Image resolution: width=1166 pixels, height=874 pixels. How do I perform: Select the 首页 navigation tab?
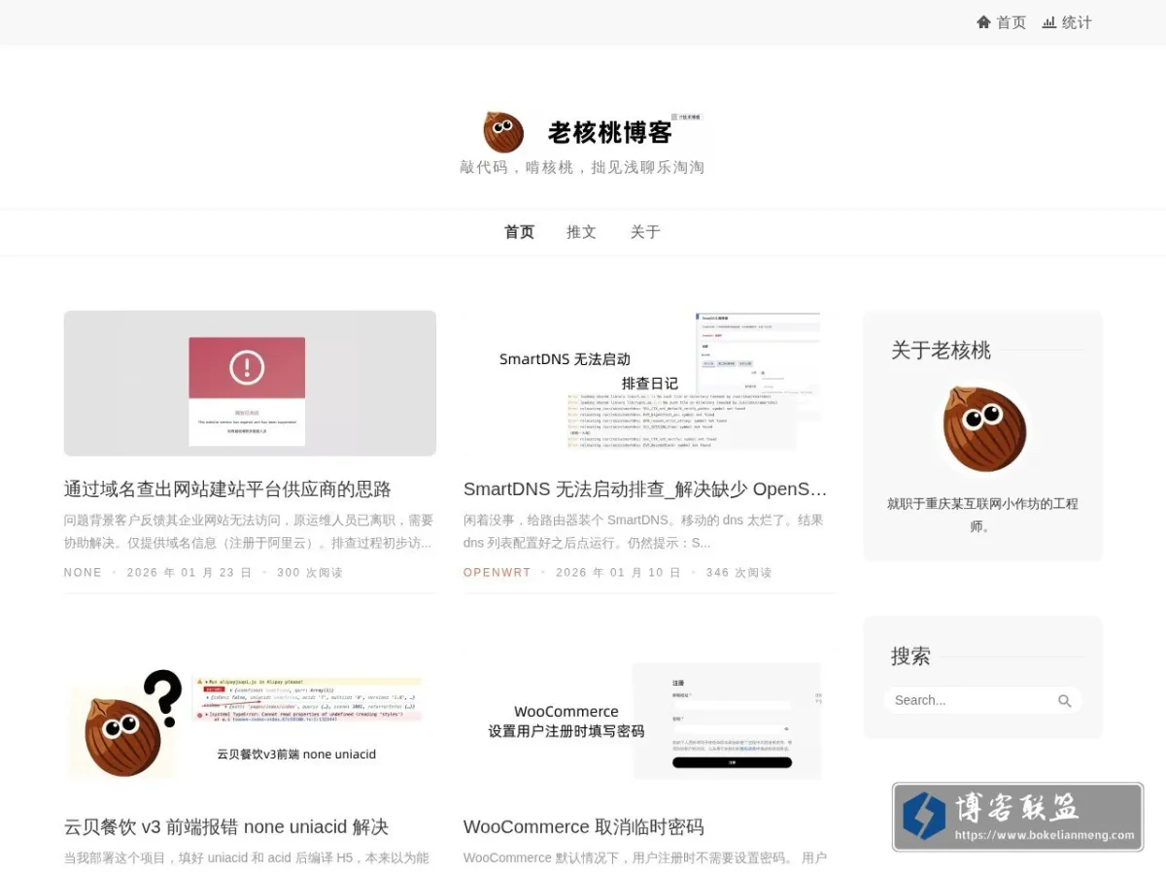pos(519,232)
